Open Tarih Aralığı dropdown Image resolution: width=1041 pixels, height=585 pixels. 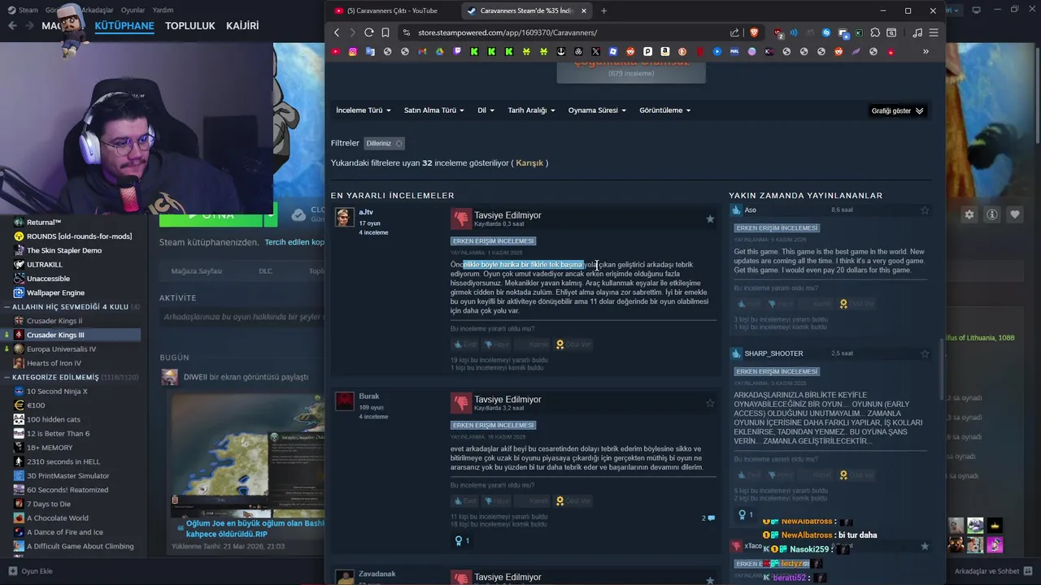coord(532,110)
